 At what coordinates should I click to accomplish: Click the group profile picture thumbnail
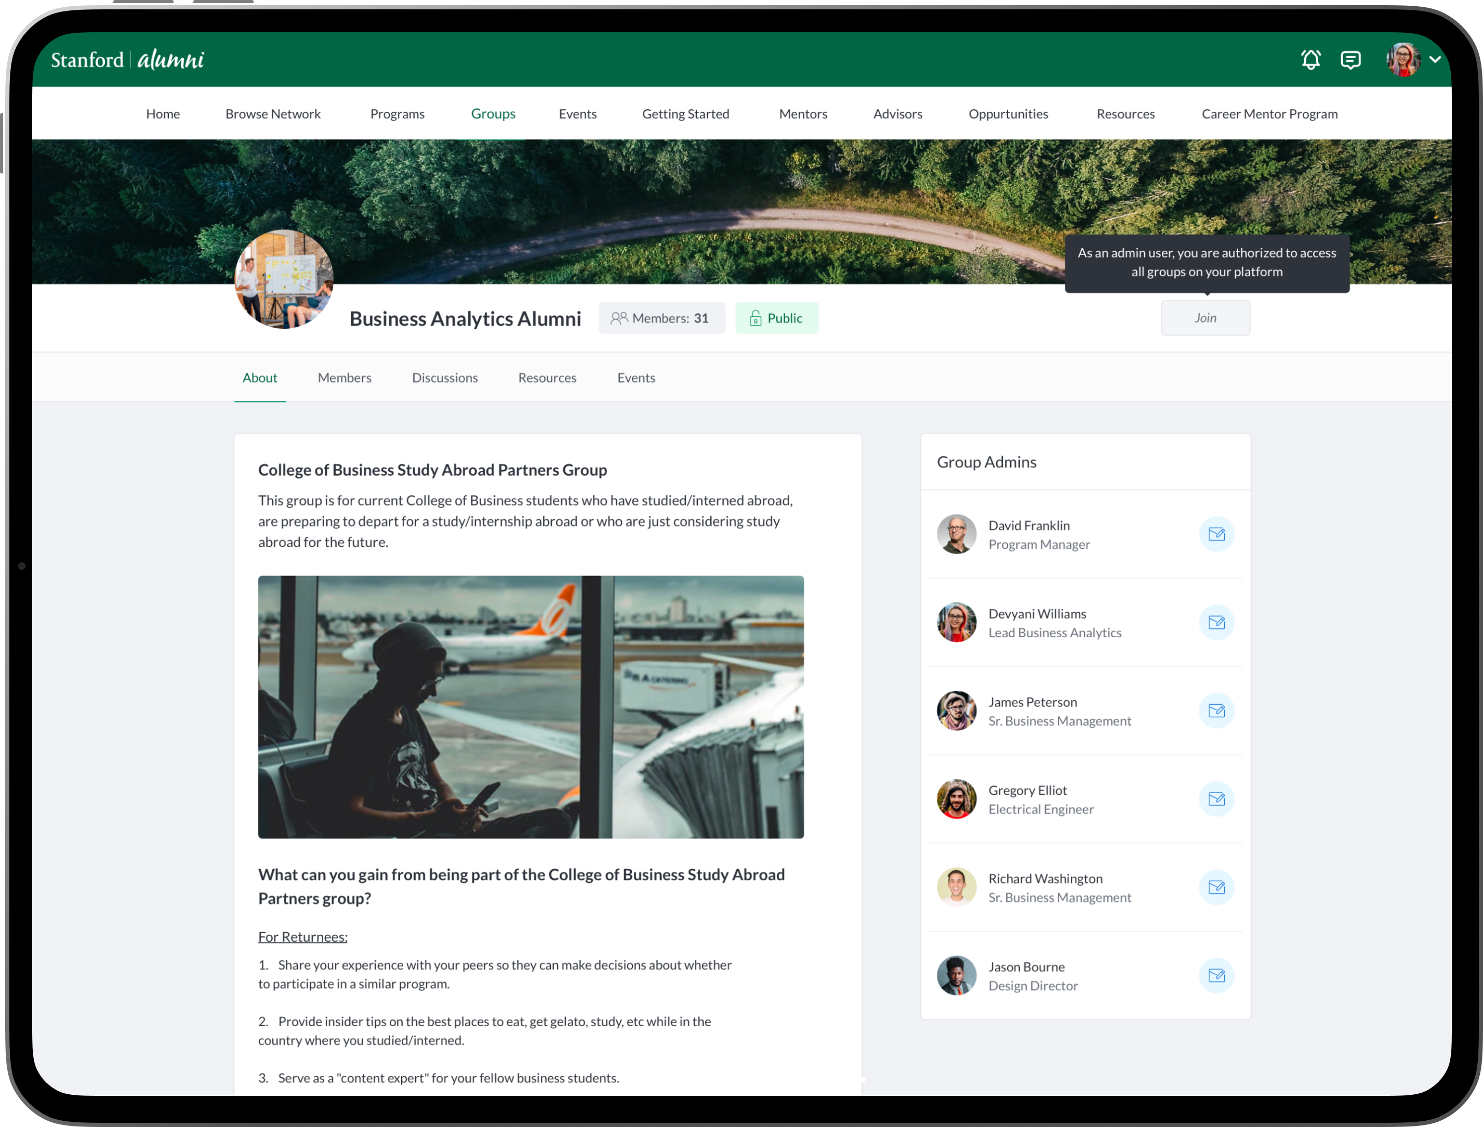point(284,279)
